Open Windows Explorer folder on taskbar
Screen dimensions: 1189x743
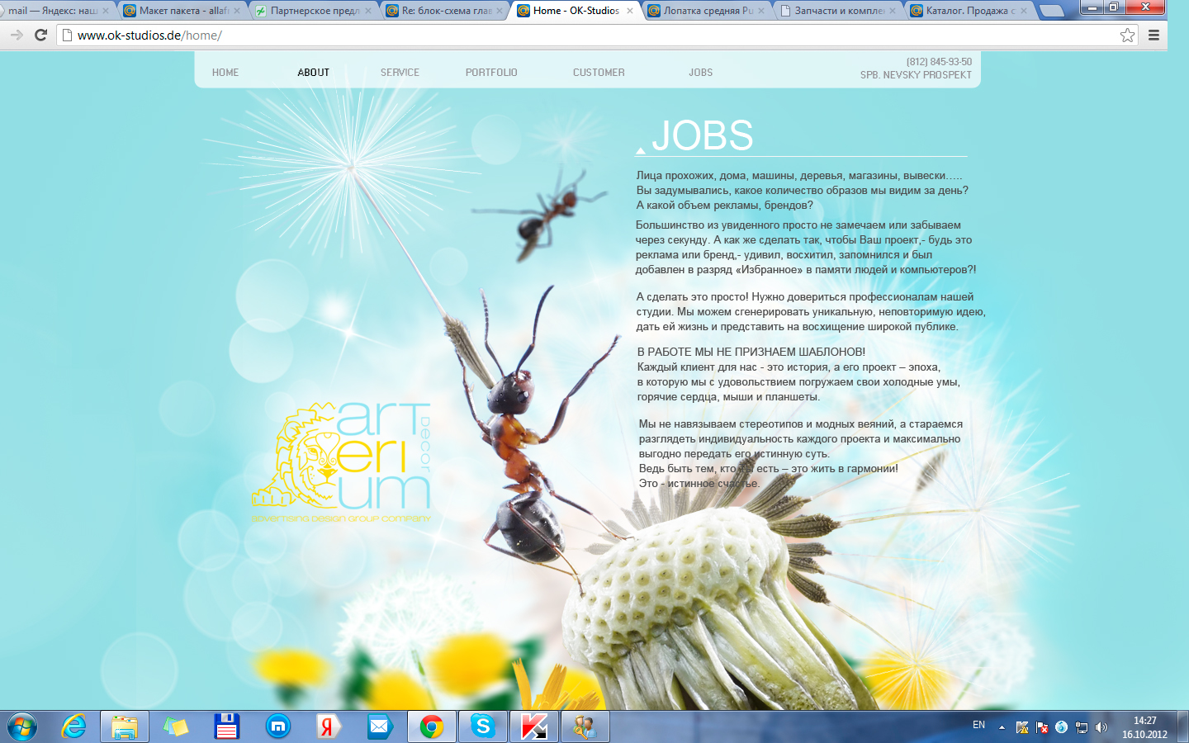[125, 726]
